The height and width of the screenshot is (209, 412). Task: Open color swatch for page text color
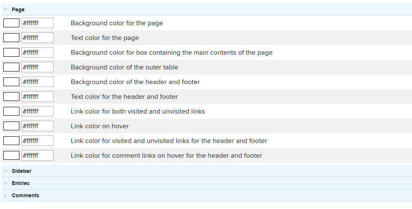[11, 38]
